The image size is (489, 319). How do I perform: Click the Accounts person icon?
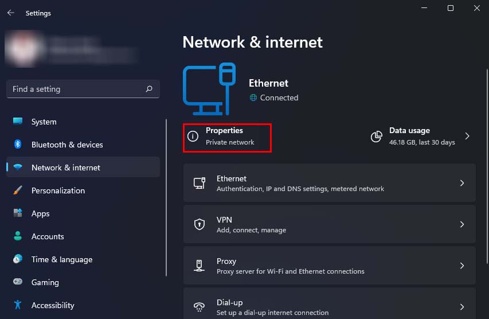point(18,236)
